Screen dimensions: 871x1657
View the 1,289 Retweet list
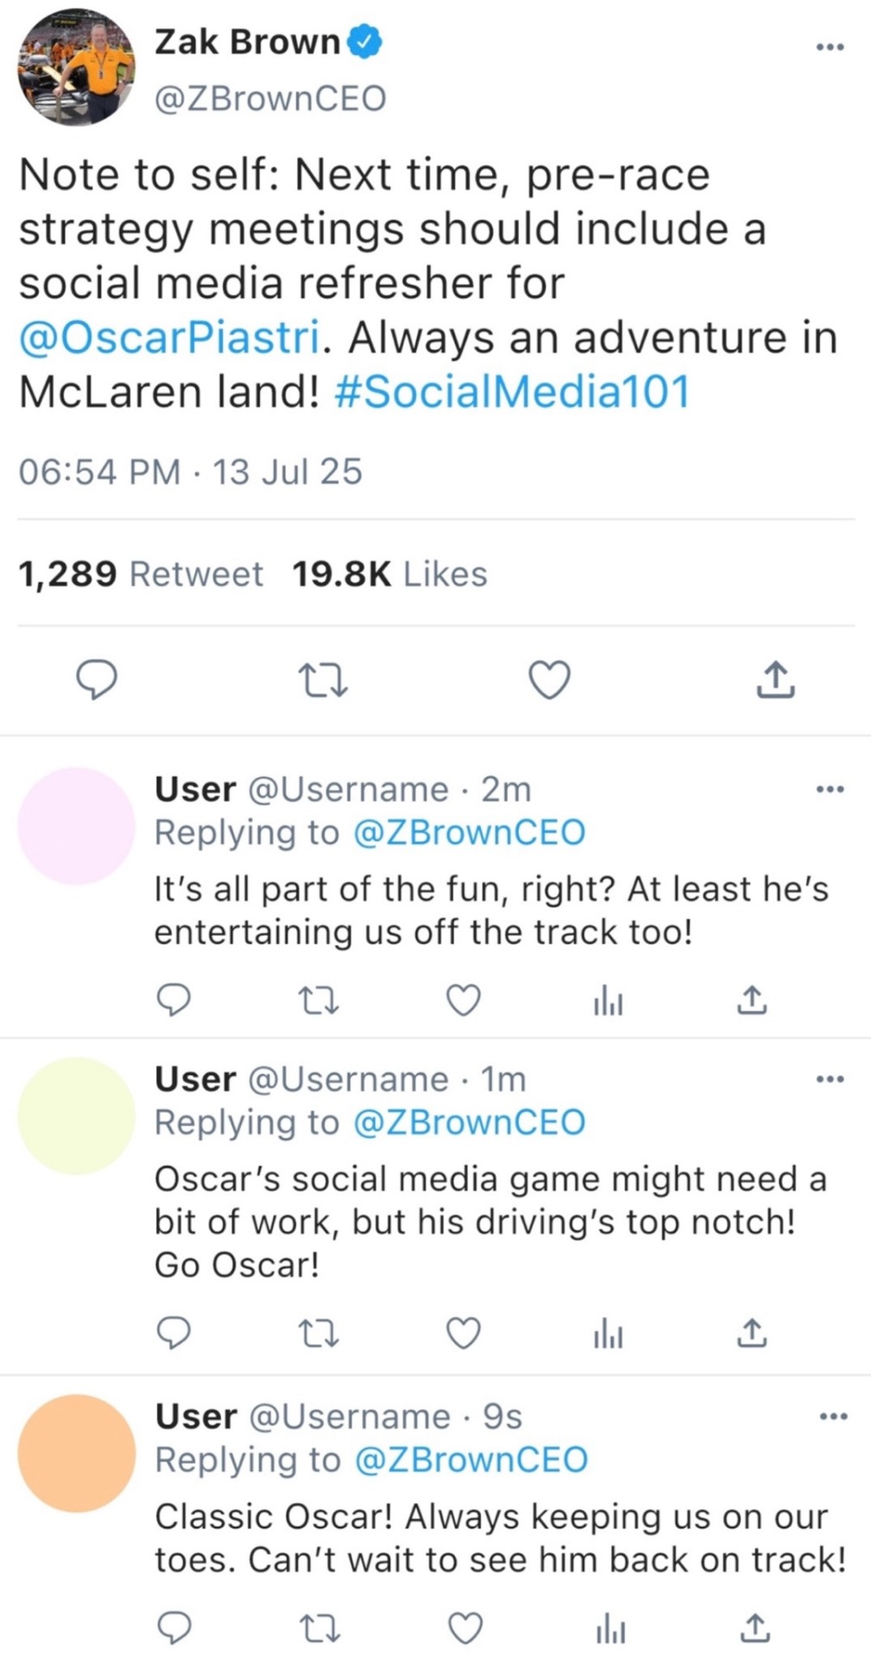tap(141, 574)
